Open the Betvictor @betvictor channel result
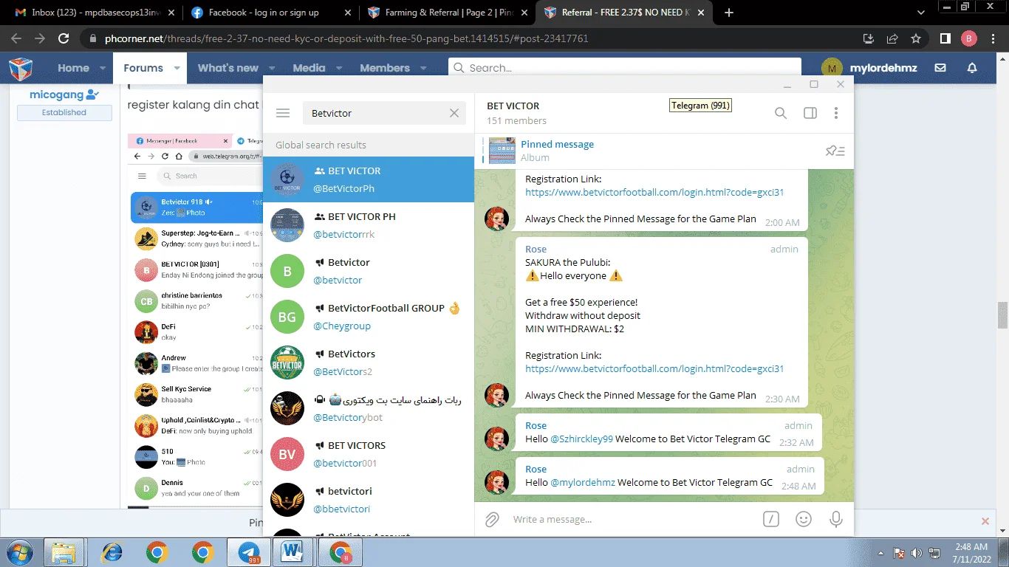 [x=369, y=271]
